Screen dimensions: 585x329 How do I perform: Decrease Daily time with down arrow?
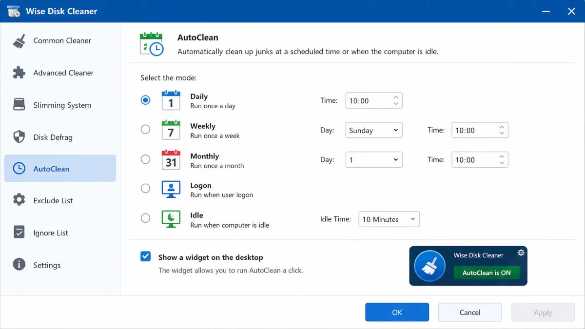tap(396, 104)
